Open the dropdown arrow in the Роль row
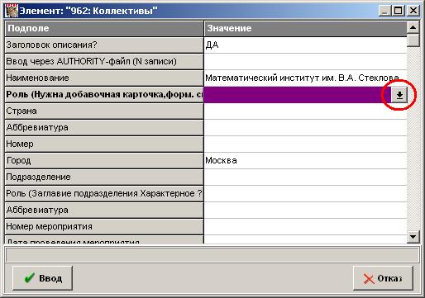Viewport: 425px width, 298px height. coord(399,95)
